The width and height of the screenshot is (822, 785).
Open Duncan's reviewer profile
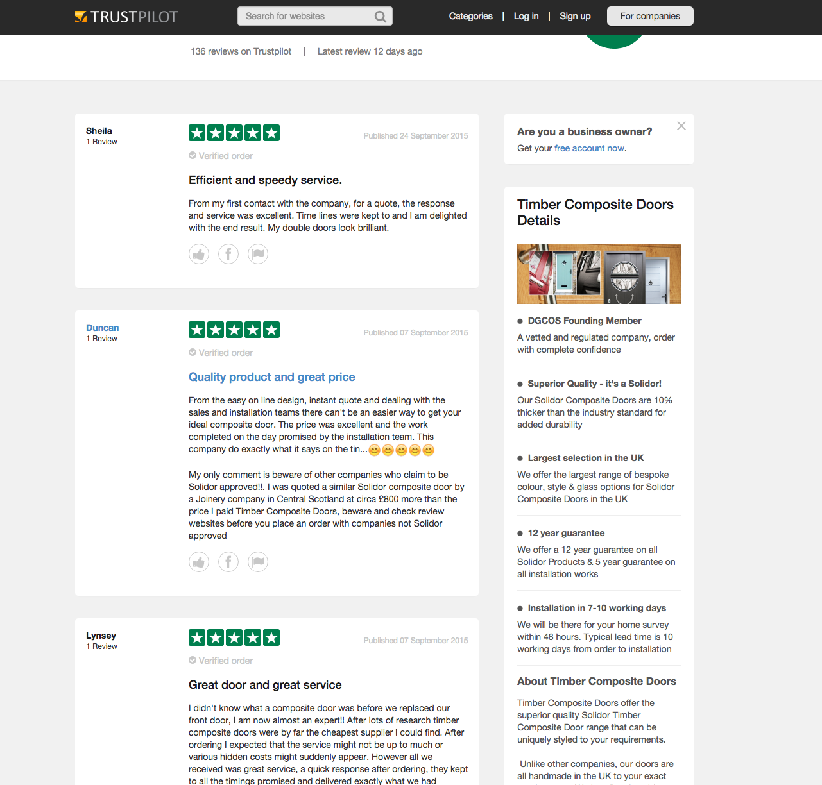tap(103, 328)
